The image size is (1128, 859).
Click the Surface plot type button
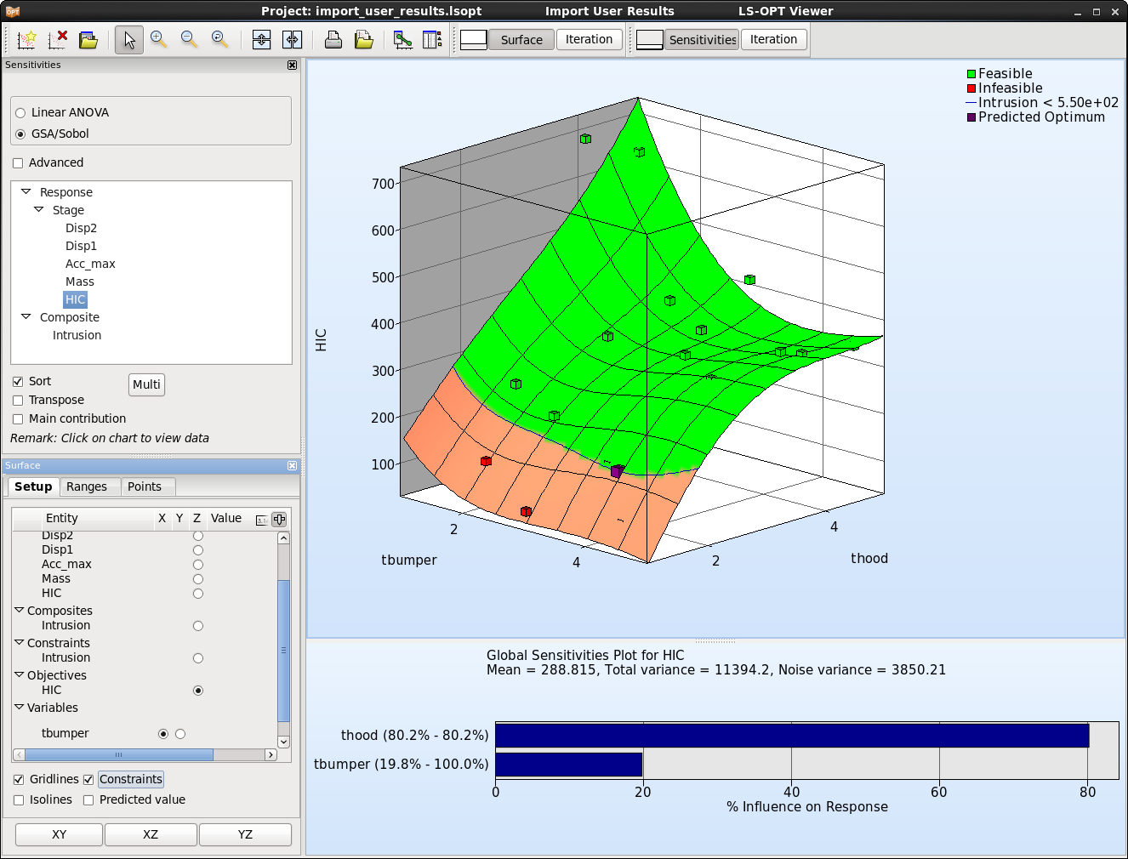(521, 40)
